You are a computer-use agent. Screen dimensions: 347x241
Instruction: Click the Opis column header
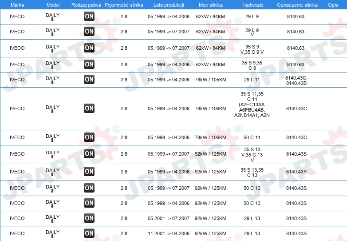[x=333, y=5]
